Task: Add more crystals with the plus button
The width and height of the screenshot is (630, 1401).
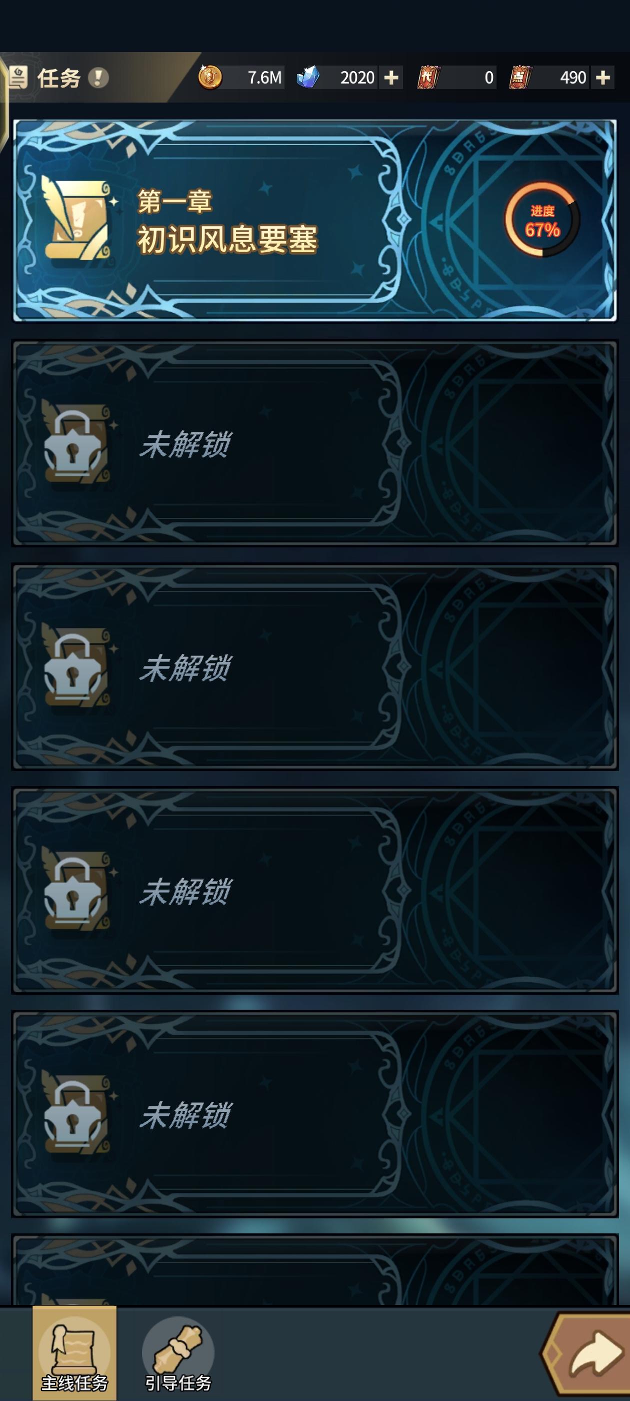Action: coord(391,78)
